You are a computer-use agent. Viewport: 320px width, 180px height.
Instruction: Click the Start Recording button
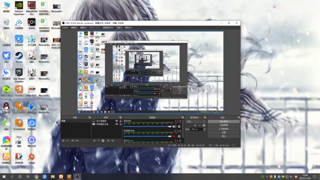[x=224, y=125]
